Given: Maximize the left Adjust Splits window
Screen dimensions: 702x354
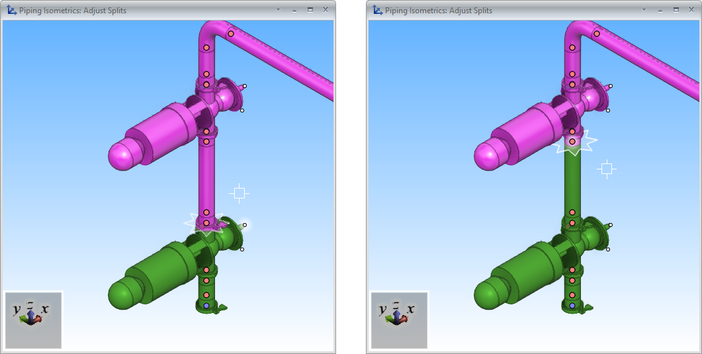Looking at the screenshot, I should point(310,10).
